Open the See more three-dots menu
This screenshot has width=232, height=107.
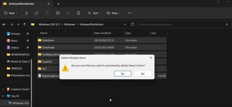[129, 13]
